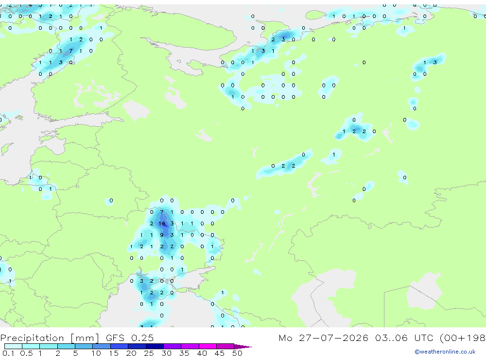The height and width of the screenshot is (356, 486).
Task: Click the 35–40 mm legend color swatch
Action: (190, 346)
